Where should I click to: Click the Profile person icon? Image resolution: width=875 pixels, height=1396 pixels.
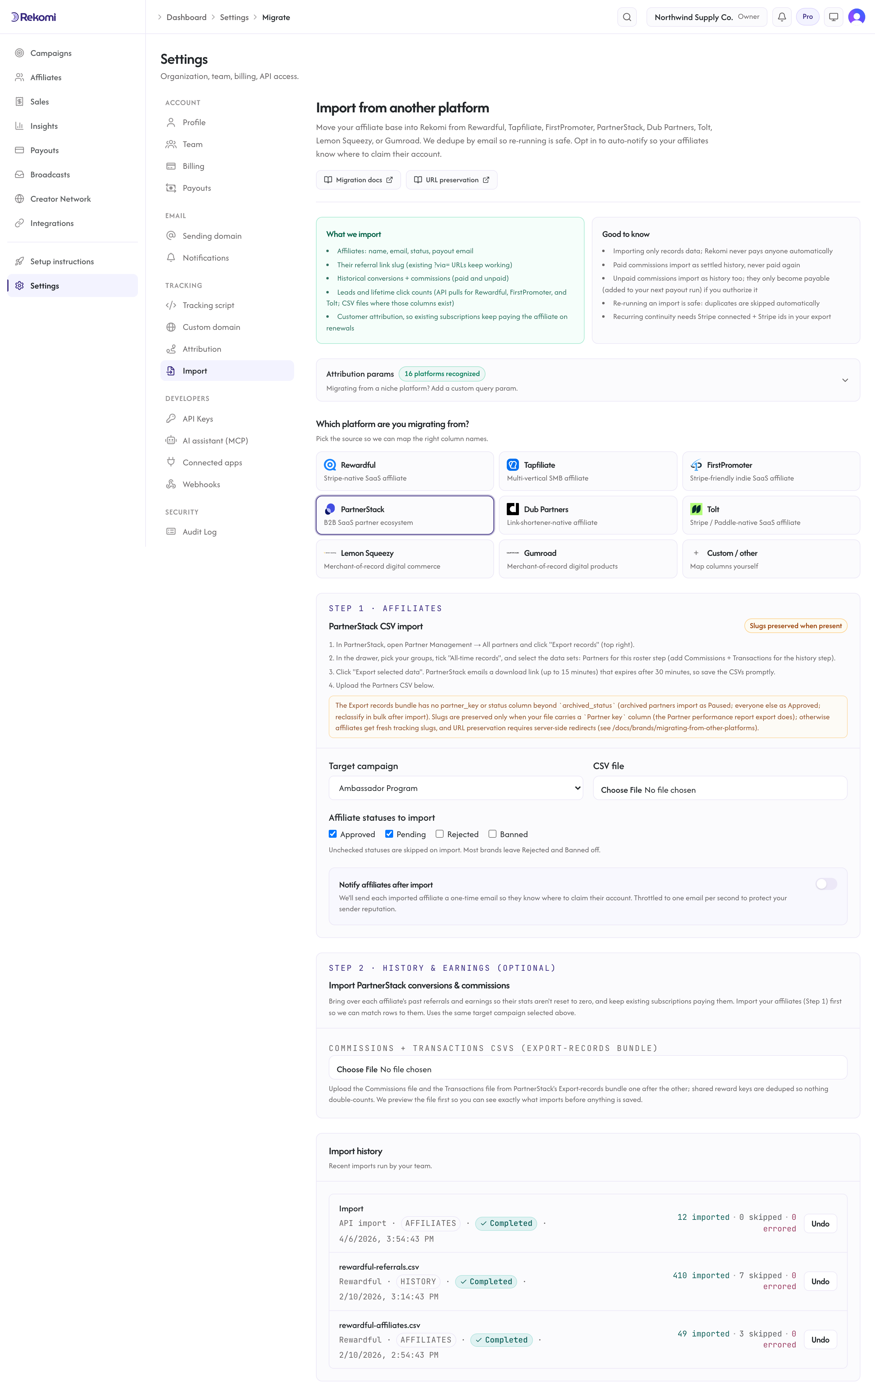tap(171, 123)
